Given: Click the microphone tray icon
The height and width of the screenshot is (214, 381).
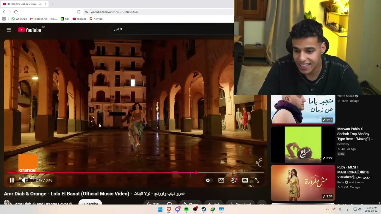Looking at the screenshot, I should point(340,209).
